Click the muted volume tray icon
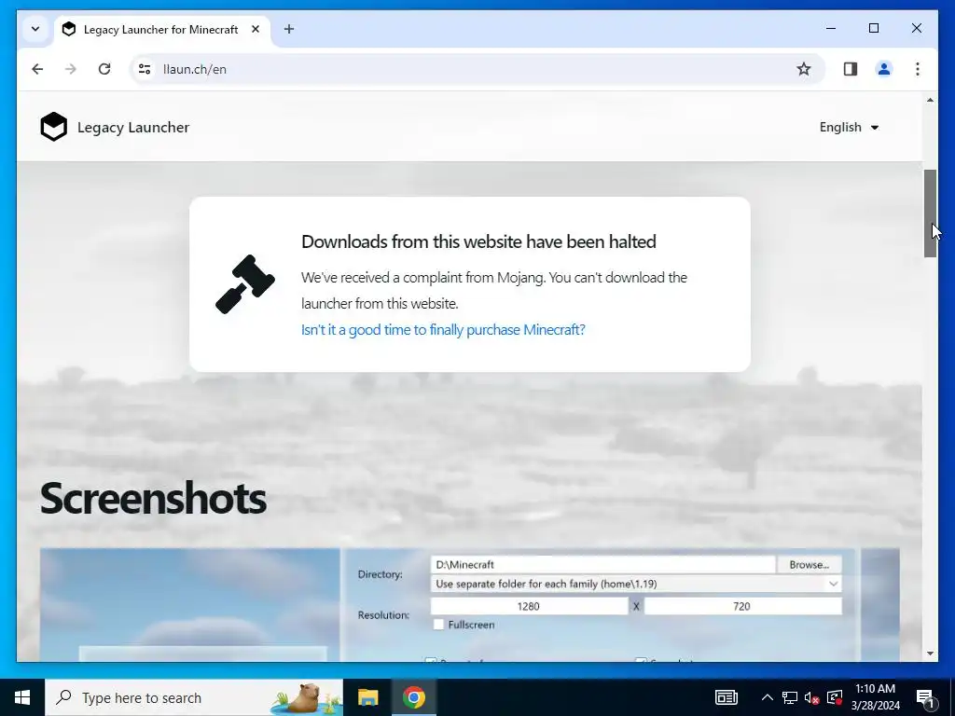Image resolution: width=955 pixels, height=716 pixels. tap(811, 697)
